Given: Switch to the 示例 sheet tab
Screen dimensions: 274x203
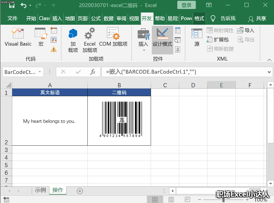Looking at the screenshot, I should coord(40,190).
